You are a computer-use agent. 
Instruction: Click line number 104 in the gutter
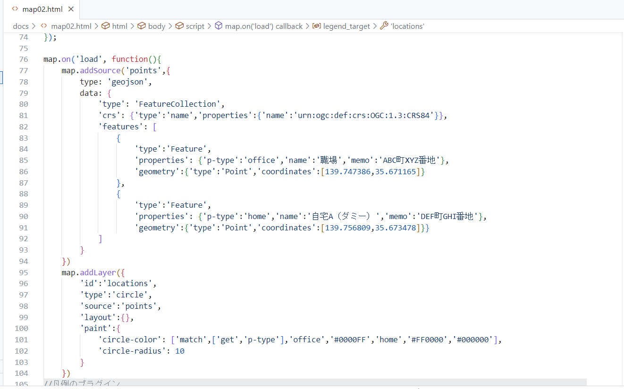21,373
